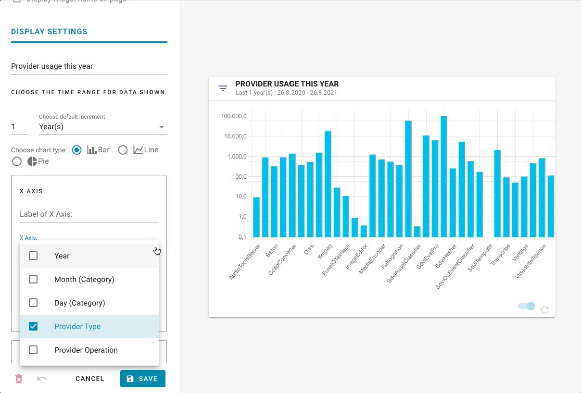Click the CcapConverter axis label
Screen dimensions: 581x393
[x=282, y=260]
